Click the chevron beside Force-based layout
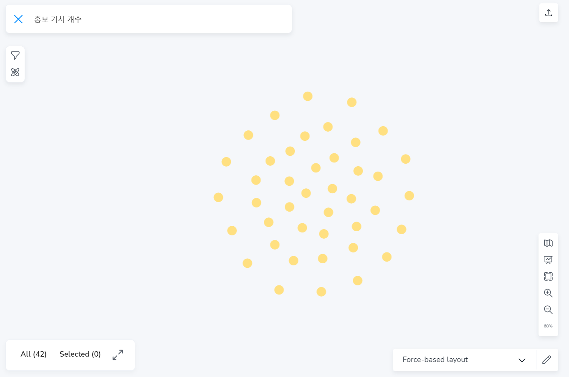The width and height of the screenshot is (569, 377). point(522,360)
